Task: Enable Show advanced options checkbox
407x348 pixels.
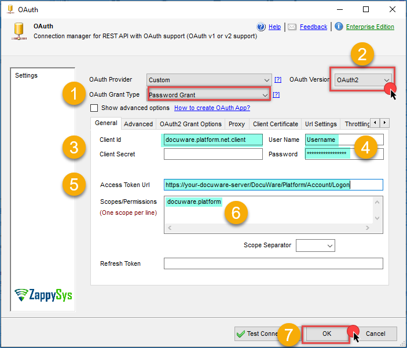Action: click(94, 108)
